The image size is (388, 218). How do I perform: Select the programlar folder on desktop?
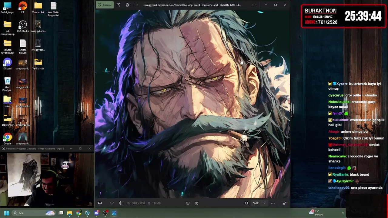tap(8, 121)
